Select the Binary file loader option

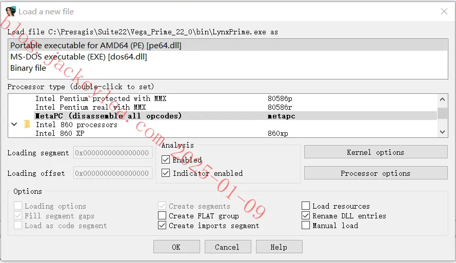(x=228, y=68)
